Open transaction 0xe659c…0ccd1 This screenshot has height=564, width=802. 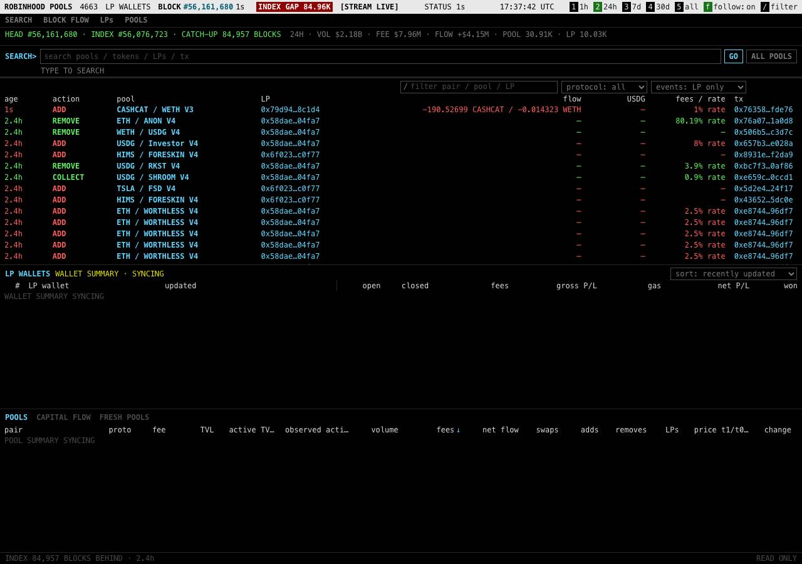[763, 177]
